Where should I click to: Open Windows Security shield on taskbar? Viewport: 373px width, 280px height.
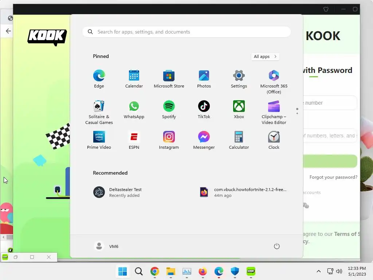(x=235, y=271)
